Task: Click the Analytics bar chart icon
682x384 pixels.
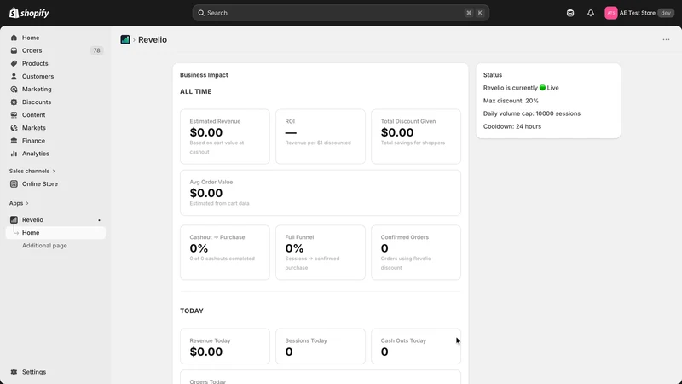Action: point(14,154)
